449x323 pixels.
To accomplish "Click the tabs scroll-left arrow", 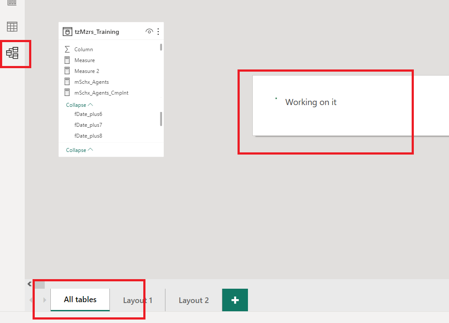I will point(31,300).
